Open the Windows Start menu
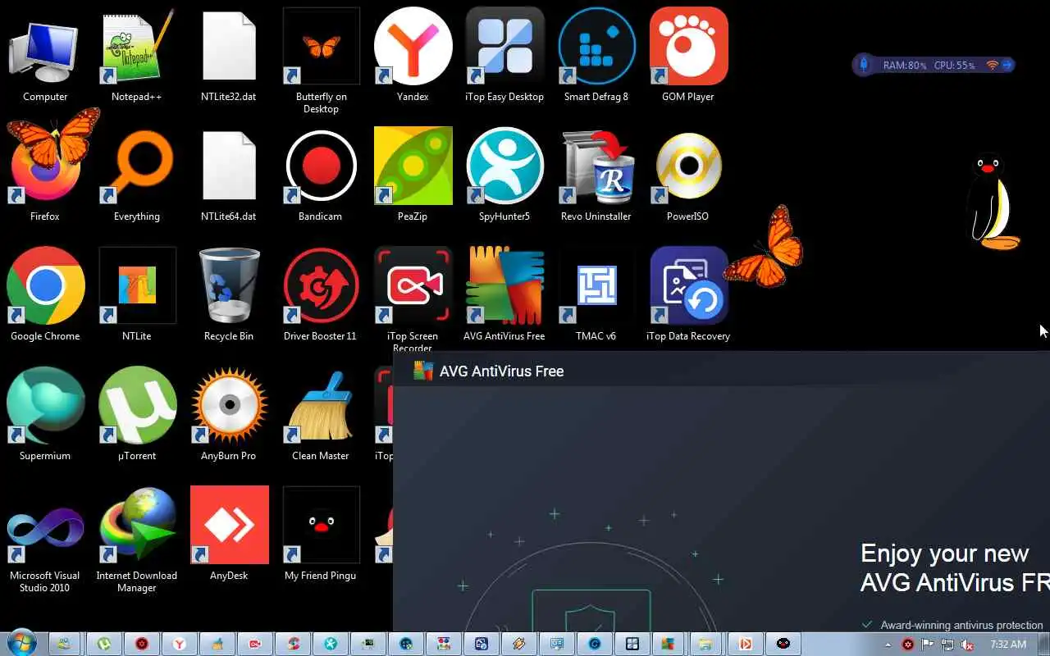1050x656 pixels. [x=21, y=644]
